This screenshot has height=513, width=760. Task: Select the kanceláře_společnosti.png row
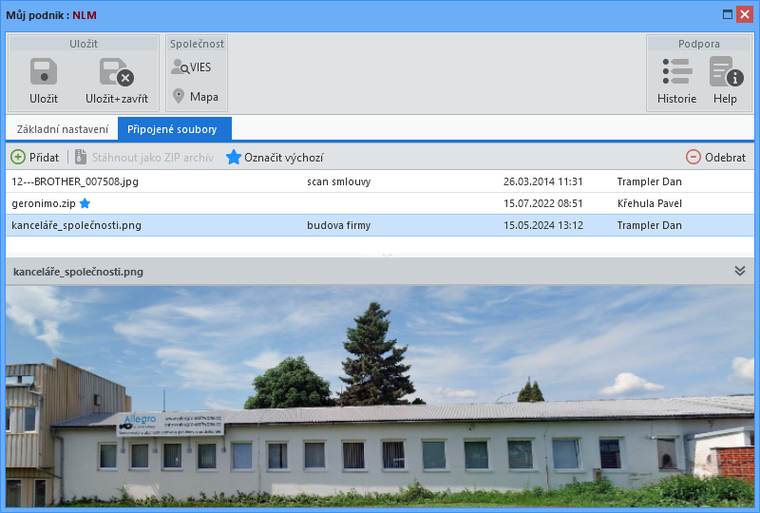pyautogui.click(x=380, y=225)
